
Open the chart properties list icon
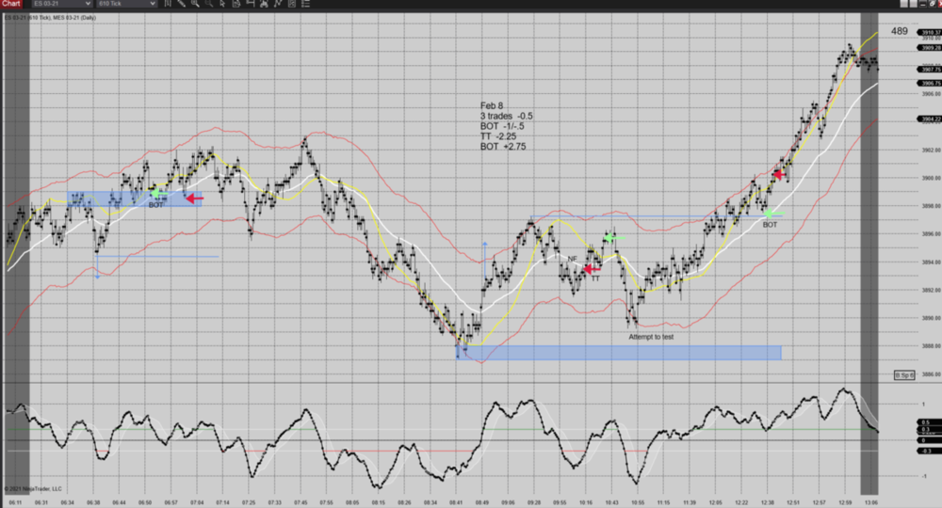tap(305, 4)
